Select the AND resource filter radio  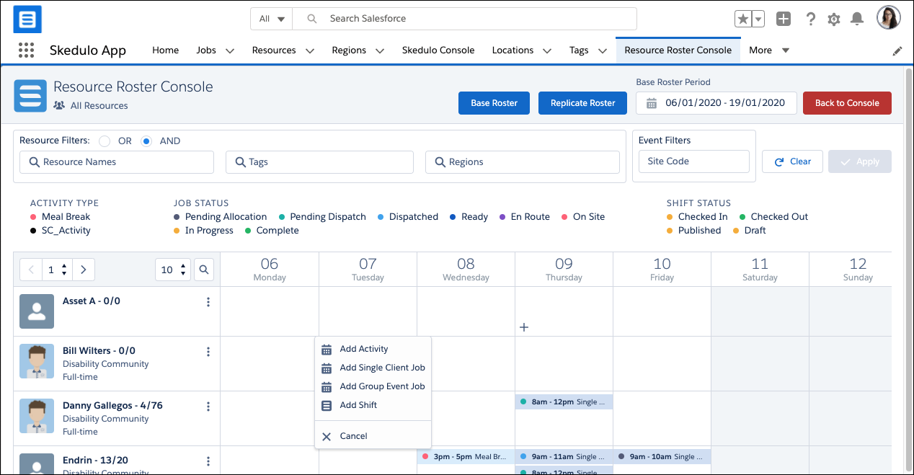(x=146, y=141)
